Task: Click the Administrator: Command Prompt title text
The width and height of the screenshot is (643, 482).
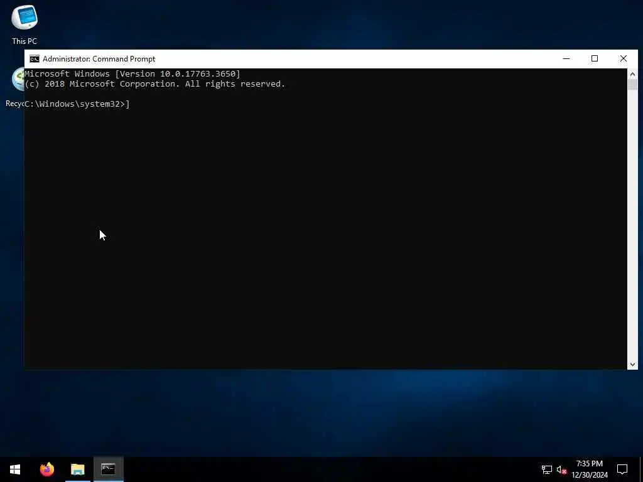Action: (x=99, y=59)
